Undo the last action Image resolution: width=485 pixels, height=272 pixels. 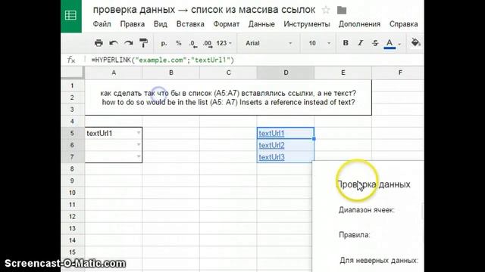tap(114, 43)
